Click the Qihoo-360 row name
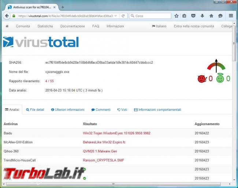The height and width of the screenshot is (188, 238). pos(11,151)
